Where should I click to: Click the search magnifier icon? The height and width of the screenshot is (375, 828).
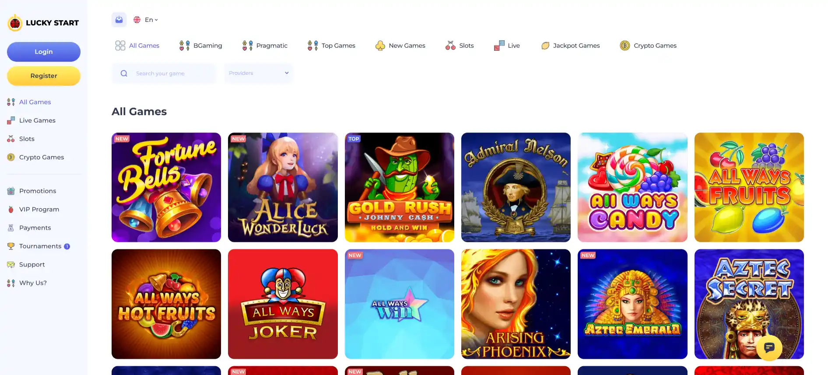pyautogui.click(x=124, y=74)
